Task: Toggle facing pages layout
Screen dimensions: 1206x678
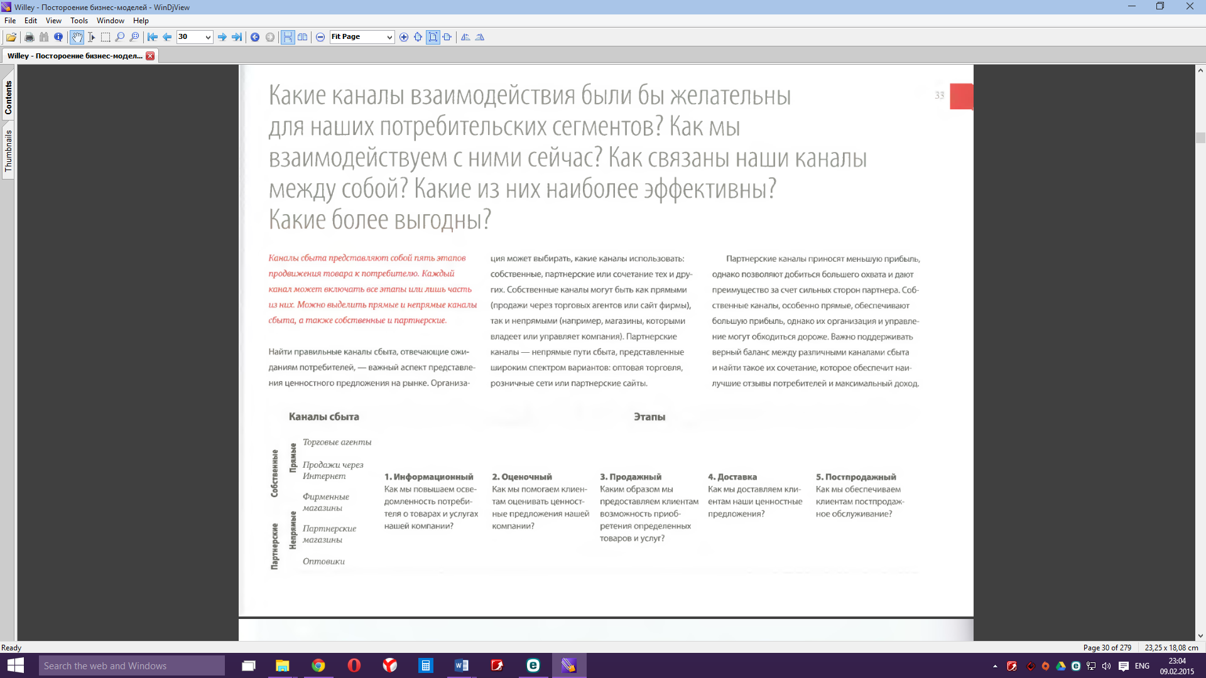Action: (x=303, y=37)
